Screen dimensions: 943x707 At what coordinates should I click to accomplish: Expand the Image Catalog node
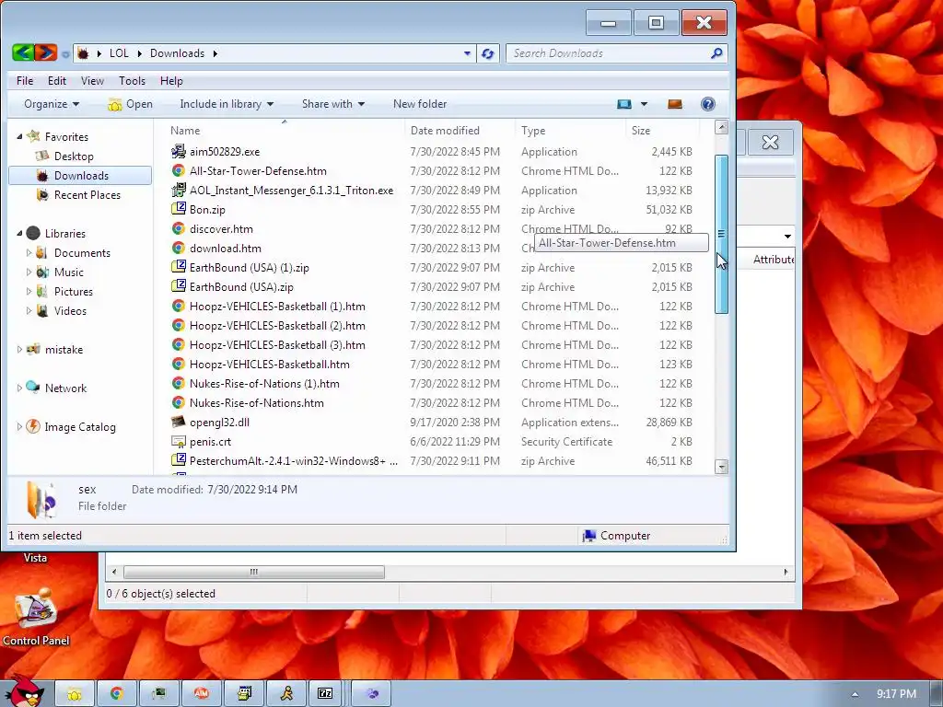[x=19, y=427]
